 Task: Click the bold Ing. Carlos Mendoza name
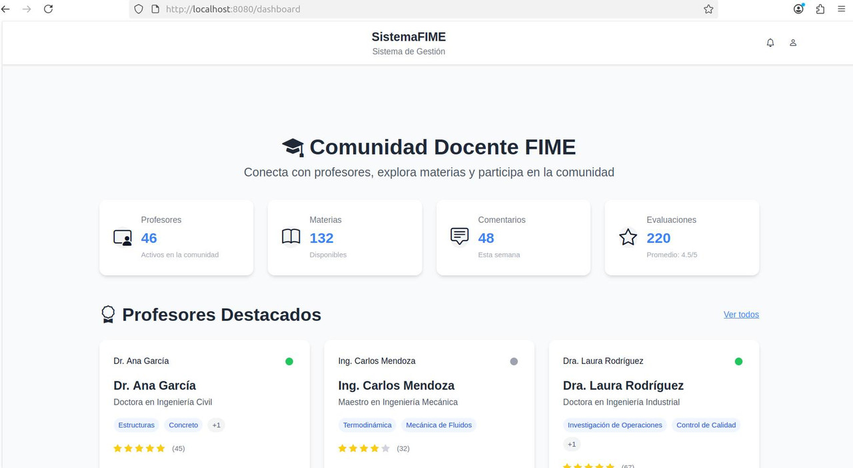[x=397, y=385]
